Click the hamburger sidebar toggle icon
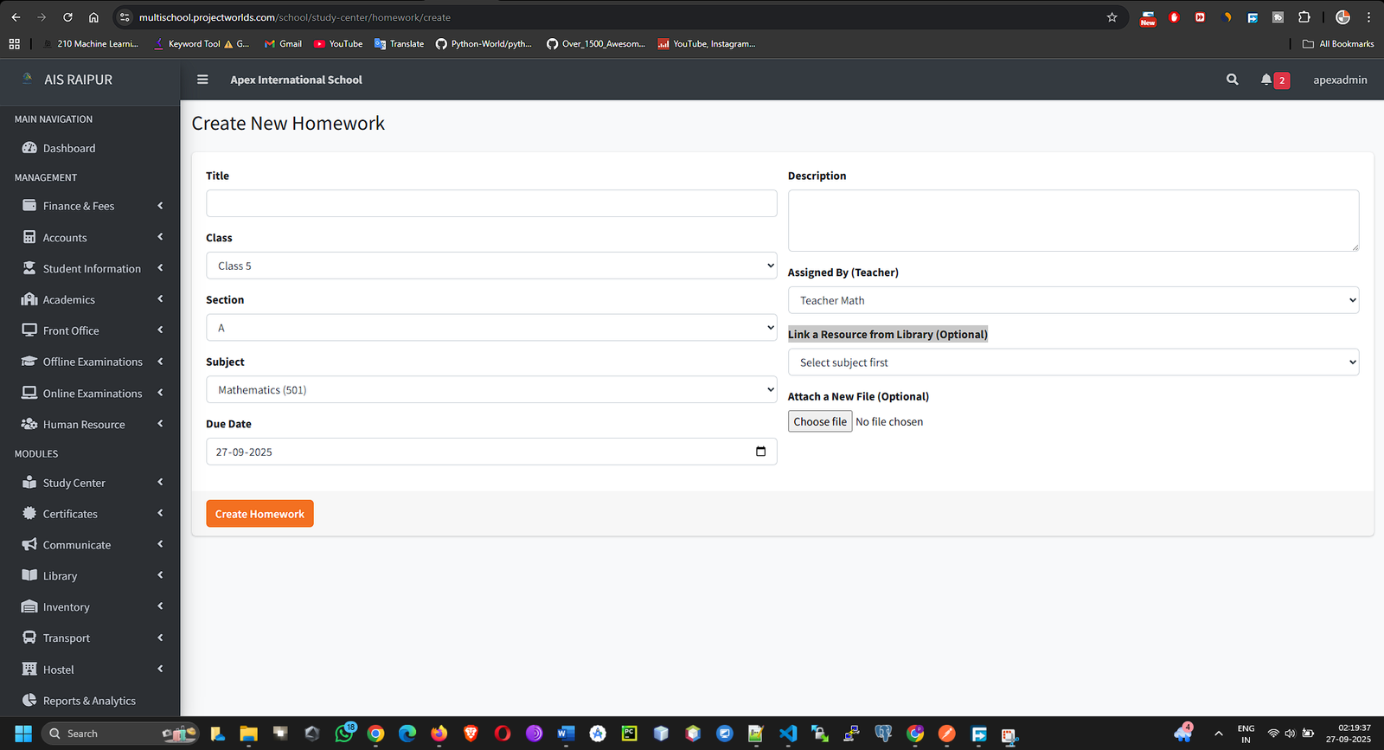1384x750 pixels. (x=202, y=80)
